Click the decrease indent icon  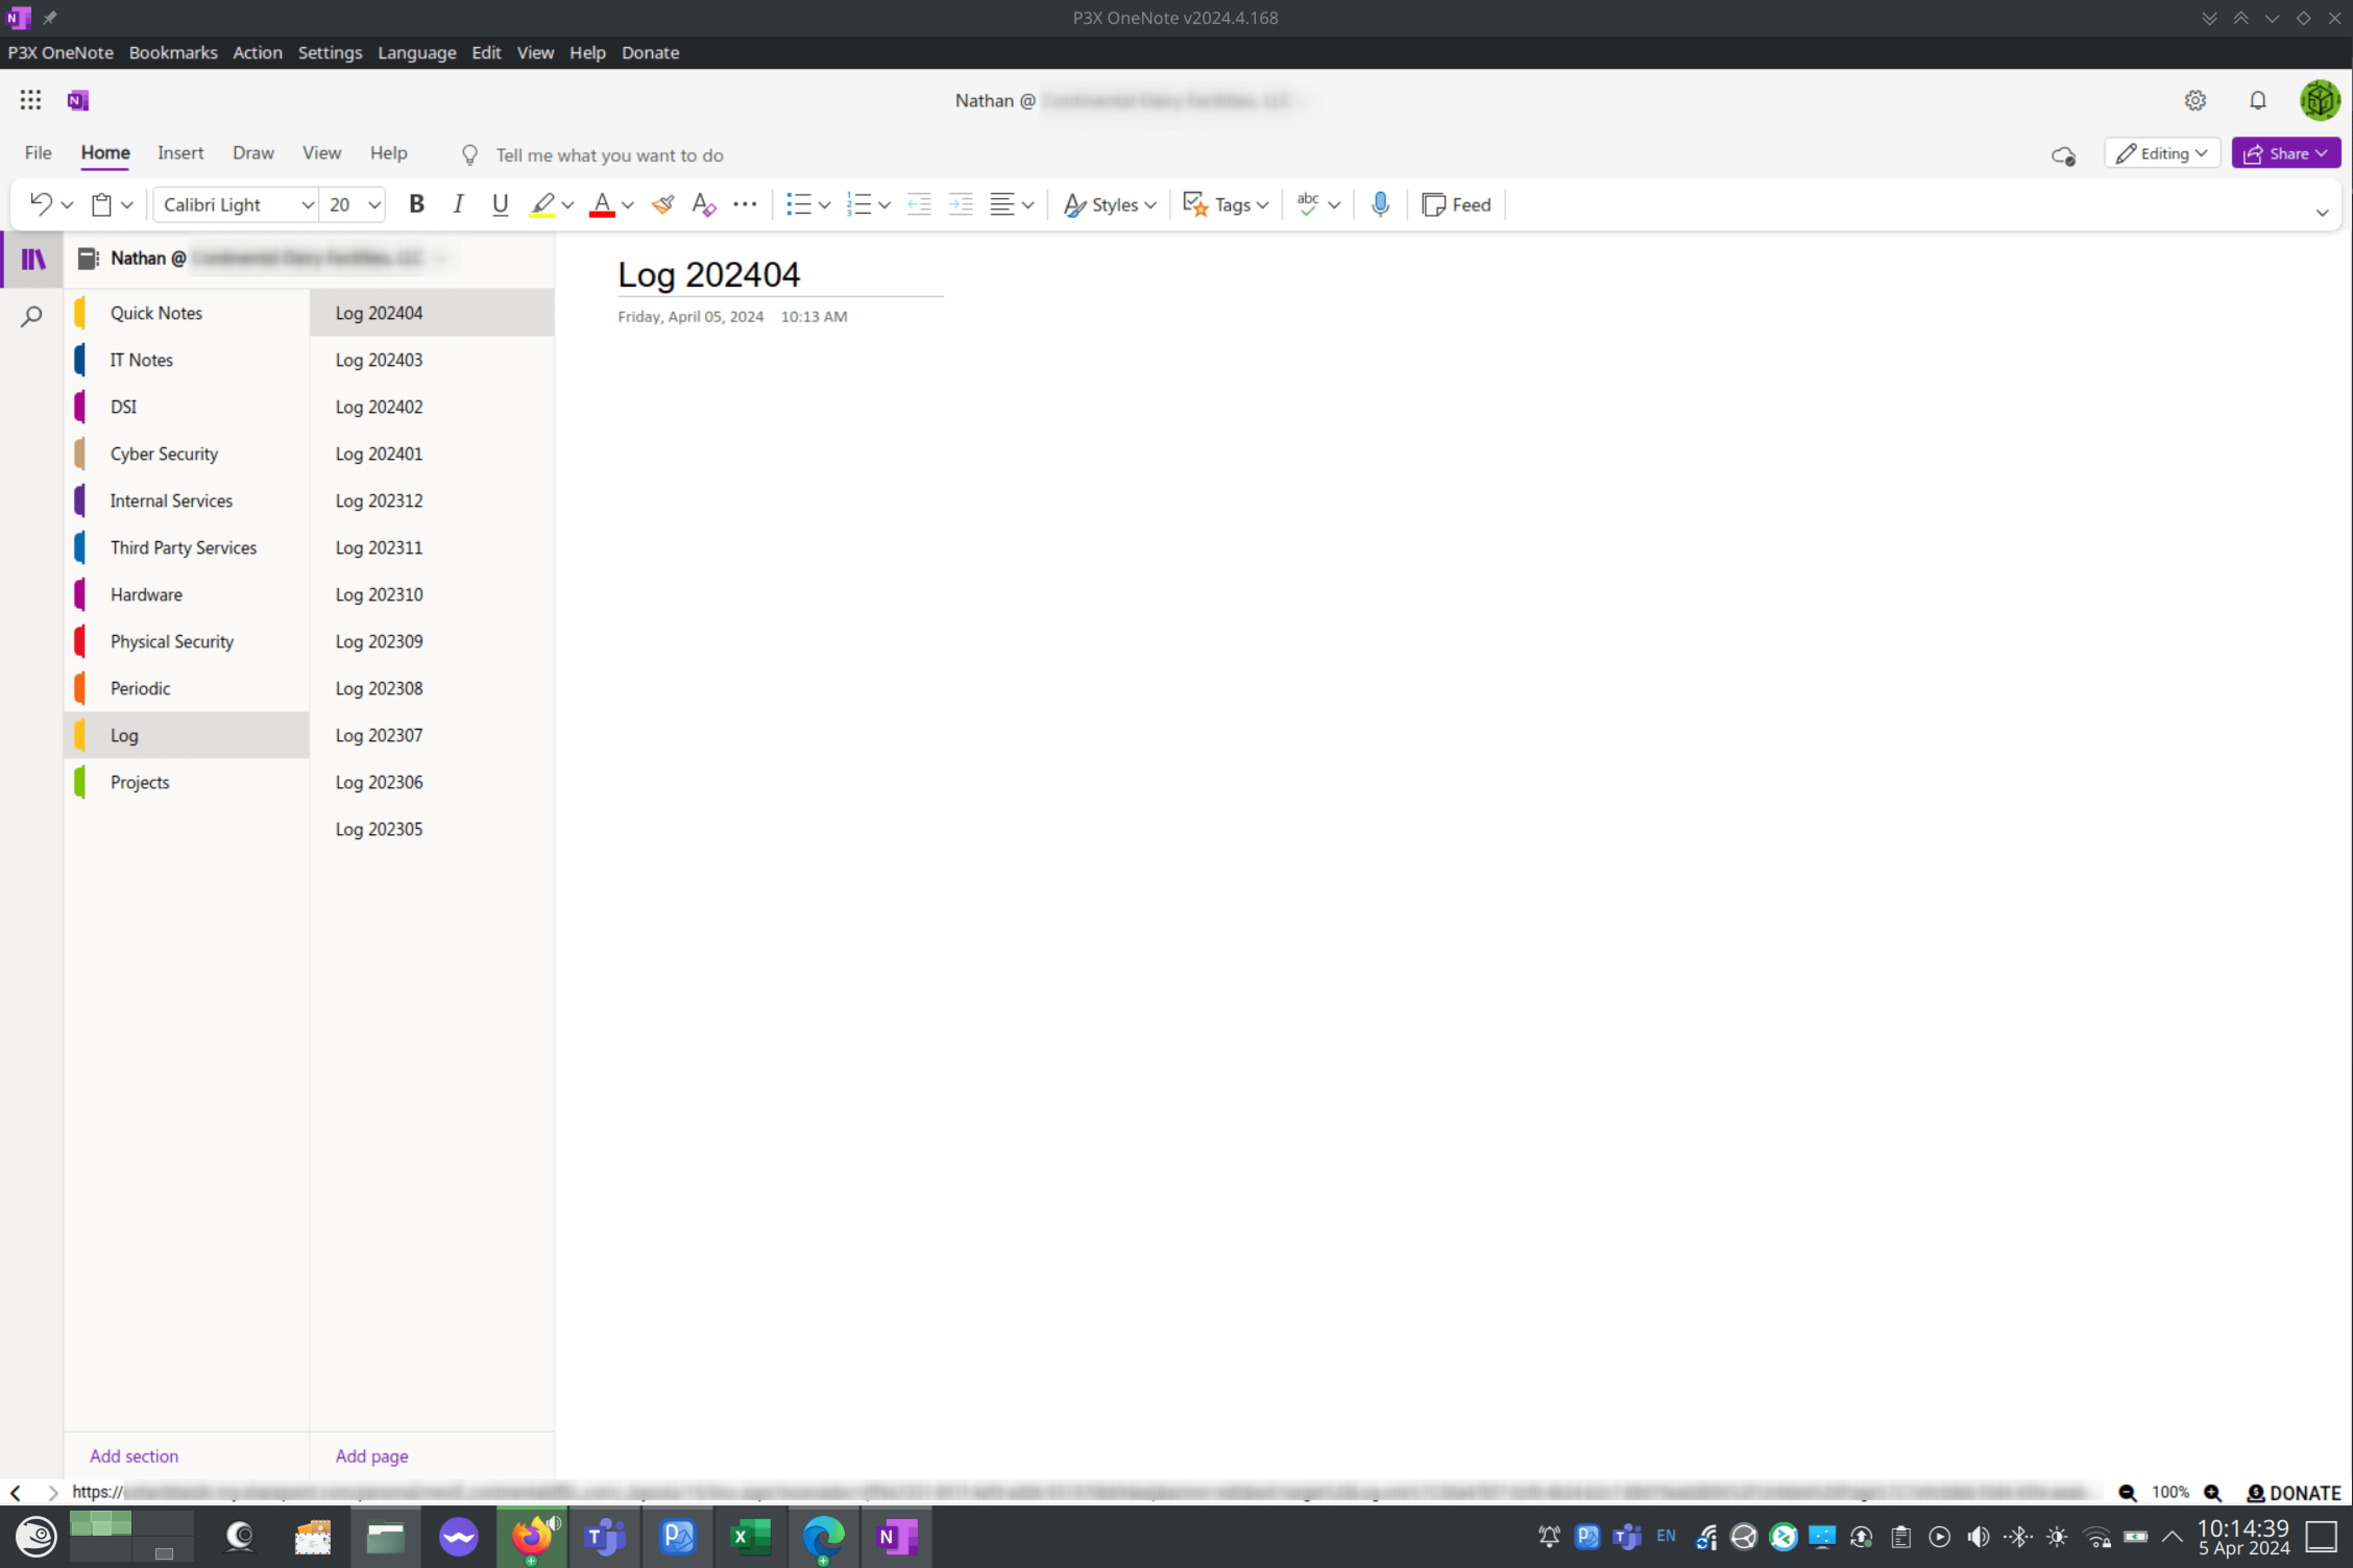pos(918,204)
